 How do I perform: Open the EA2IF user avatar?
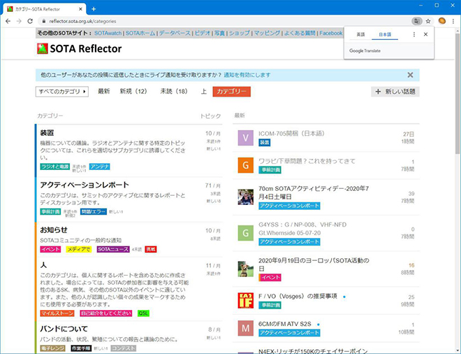(x=245, y=300)
